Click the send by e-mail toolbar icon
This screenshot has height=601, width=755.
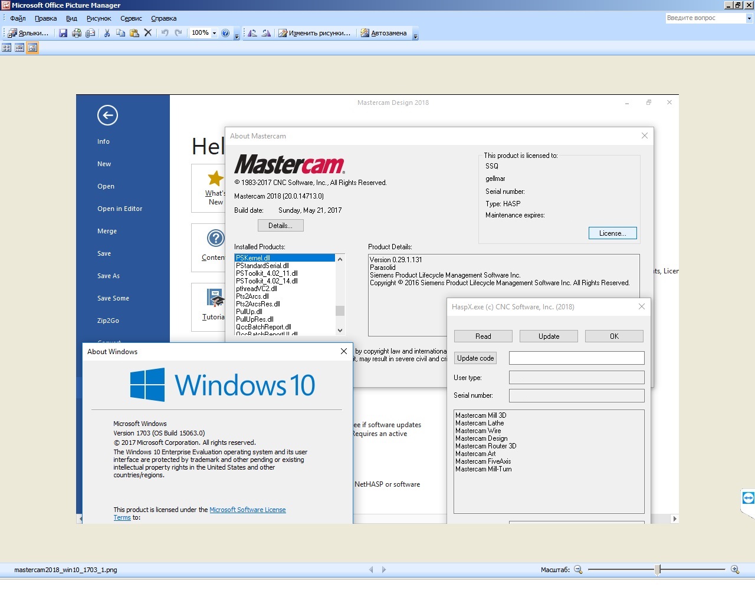point(90,33)
